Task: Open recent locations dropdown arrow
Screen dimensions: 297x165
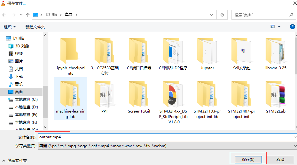Action: click(x=21, y=15)
